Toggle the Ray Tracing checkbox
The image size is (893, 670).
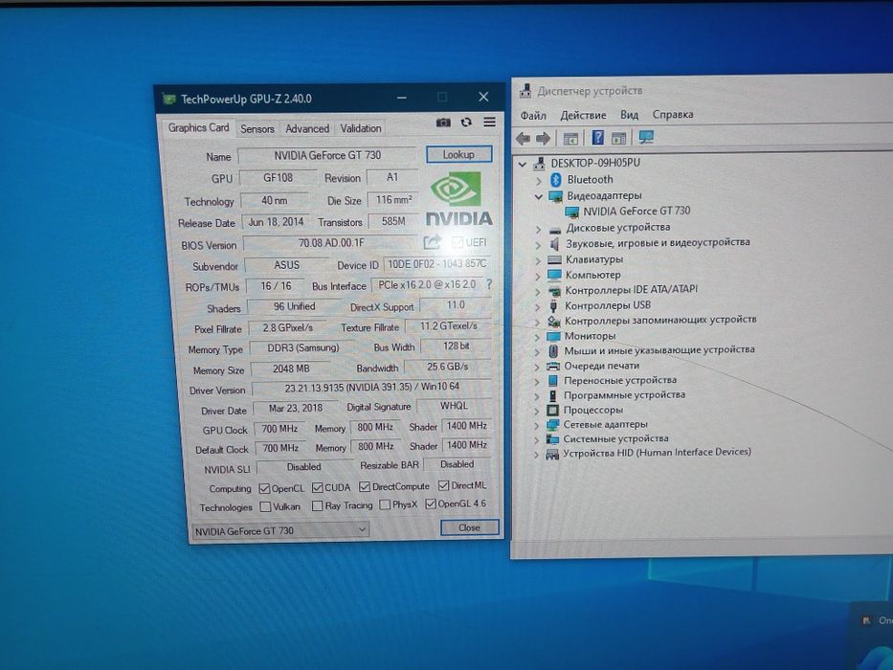tap(317, 505)
